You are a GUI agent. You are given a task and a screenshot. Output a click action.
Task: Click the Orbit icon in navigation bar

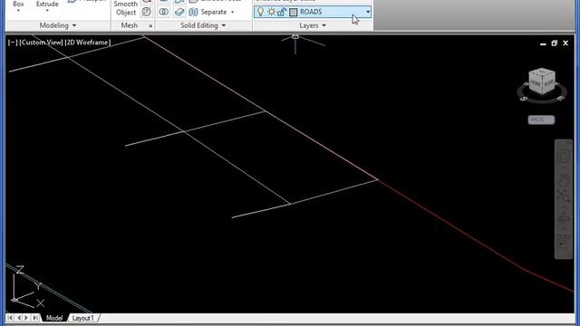[x=564, y=218]
